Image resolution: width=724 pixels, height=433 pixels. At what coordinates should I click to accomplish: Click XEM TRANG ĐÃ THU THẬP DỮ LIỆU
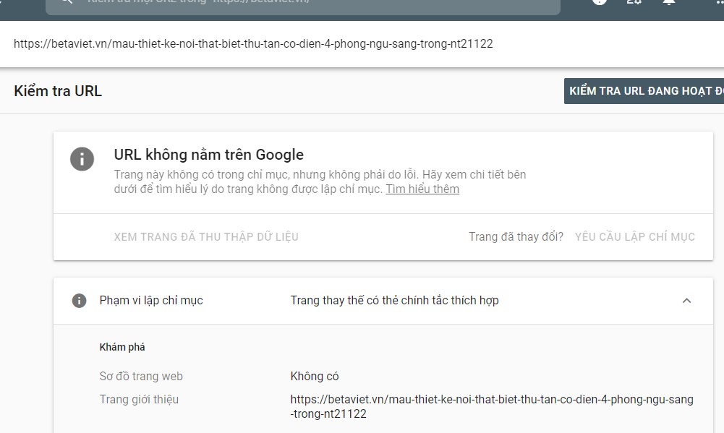tap(206, 237)
